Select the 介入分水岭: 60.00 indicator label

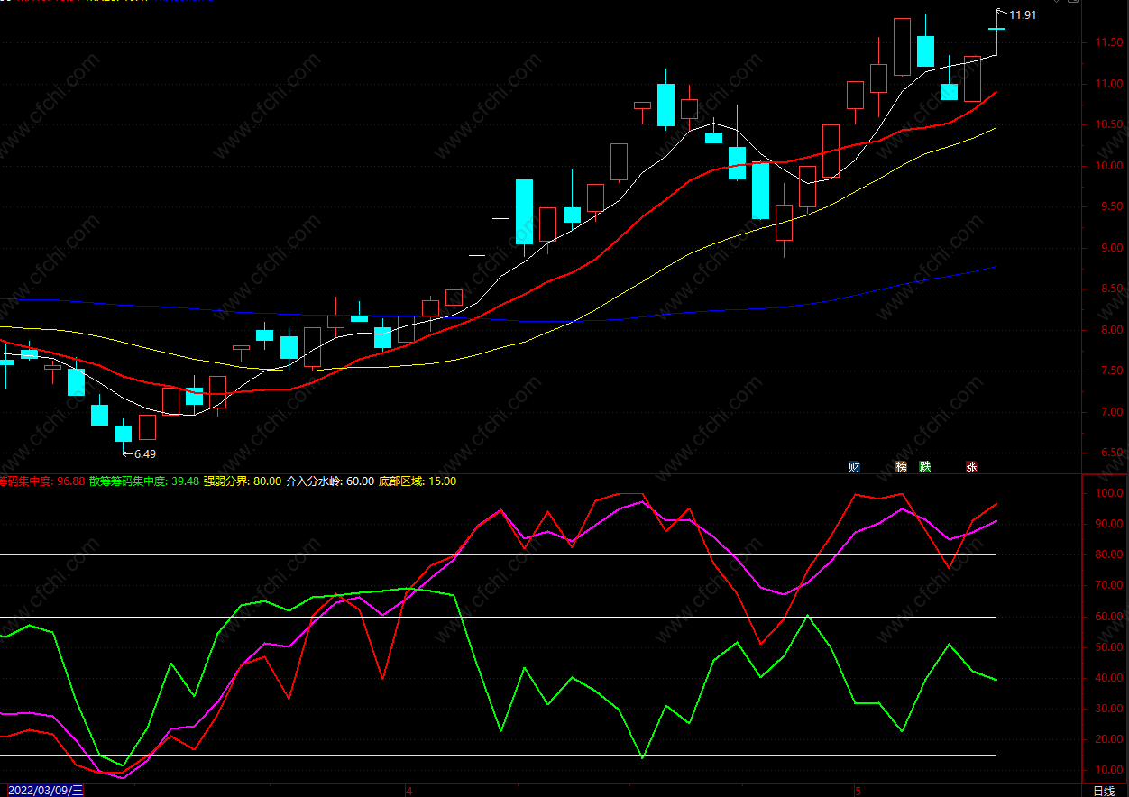click(x=329, y=481)
